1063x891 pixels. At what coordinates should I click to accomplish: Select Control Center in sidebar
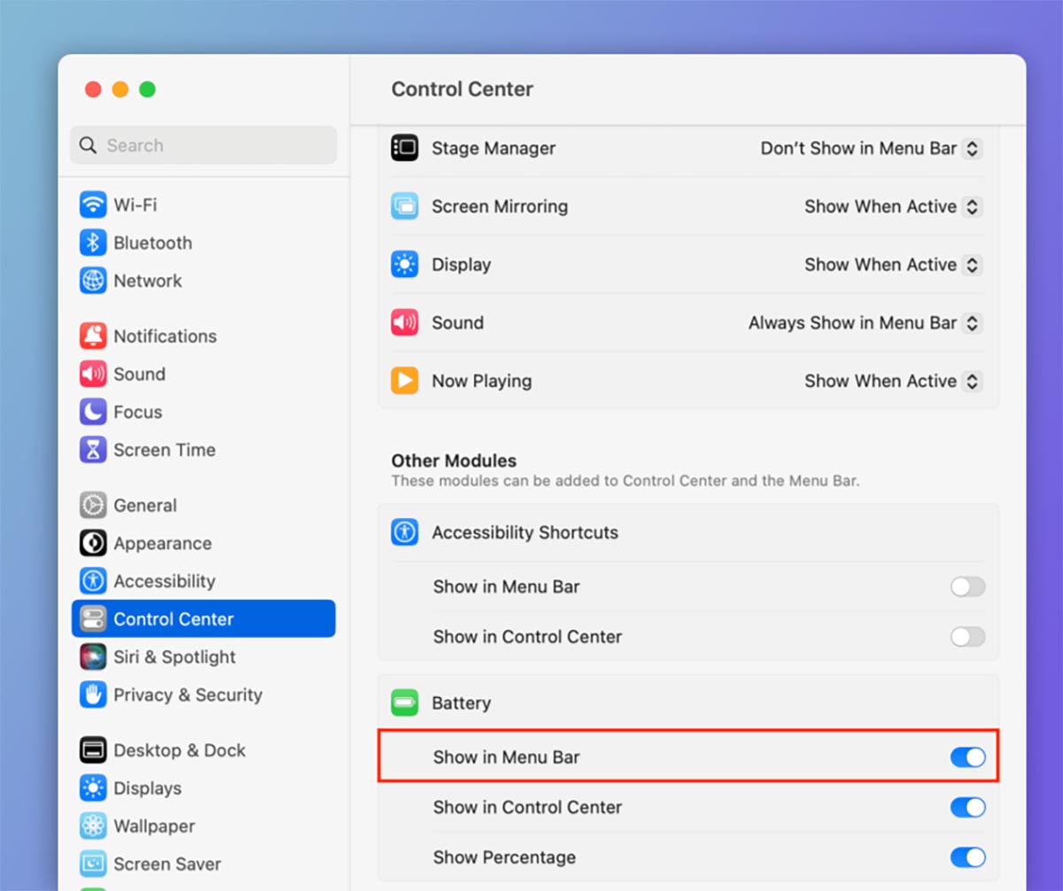[204, 618]
